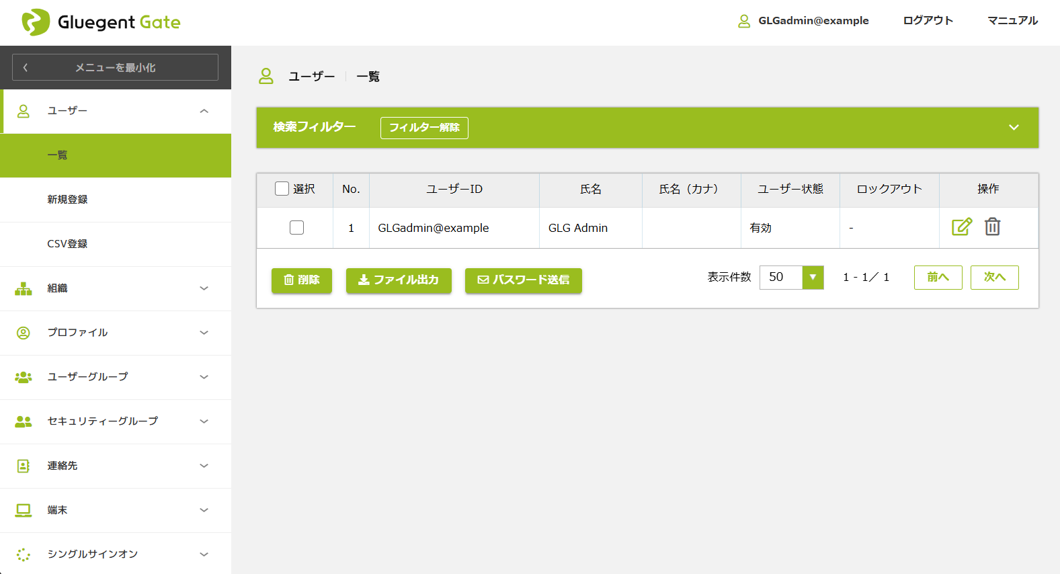Go to next page with 次へ
1060x574 pixels.
(x=994, y=277)
